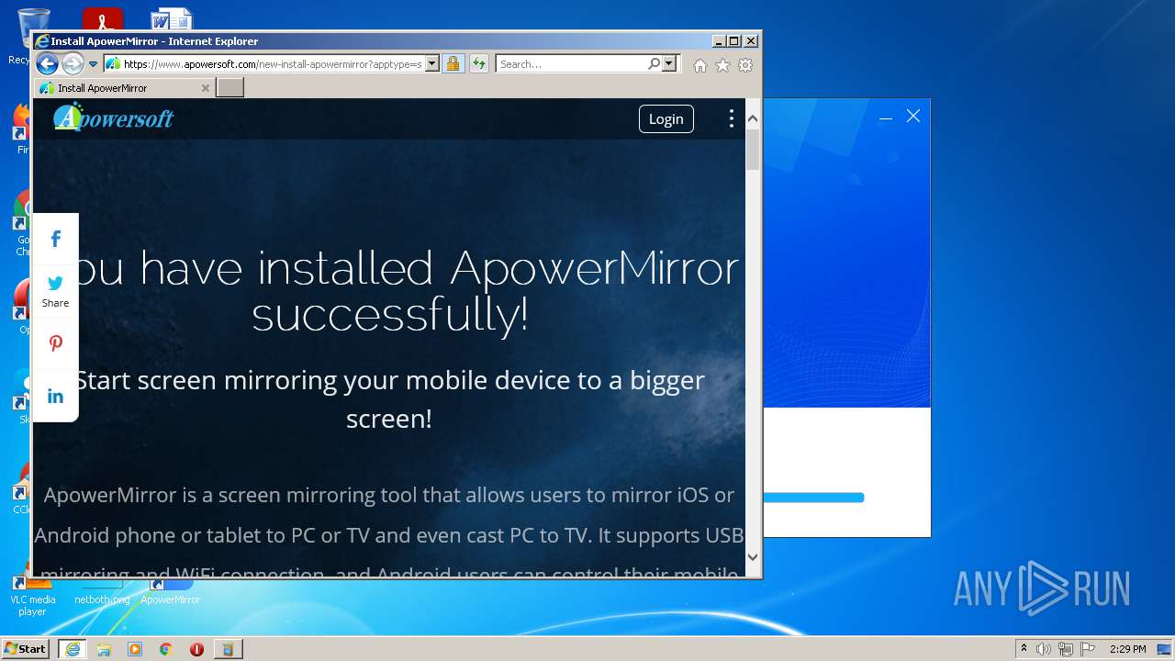
Task: Click the Login button
Action: tap(666, 118)
